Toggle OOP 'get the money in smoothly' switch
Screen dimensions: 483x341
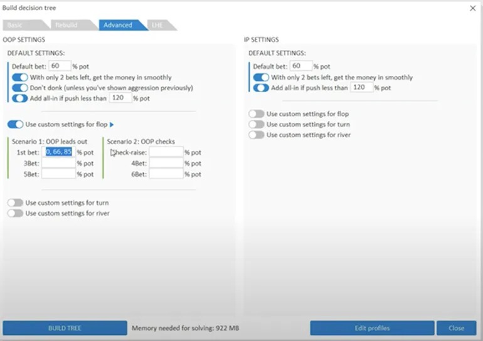pyautogui.click(x=20, y=77)
